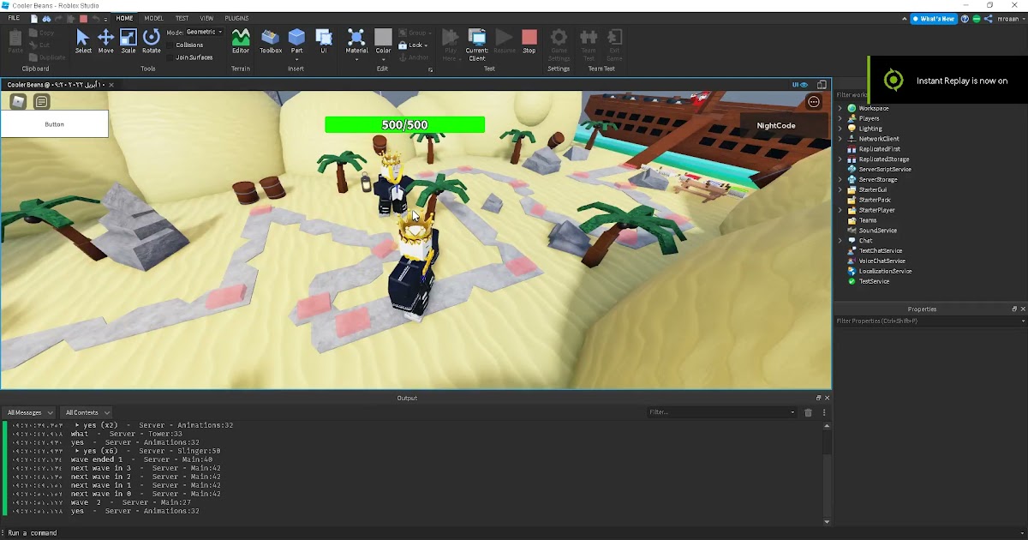
Task: Close the Cooler Beans document tab
Action: [111, 85]
